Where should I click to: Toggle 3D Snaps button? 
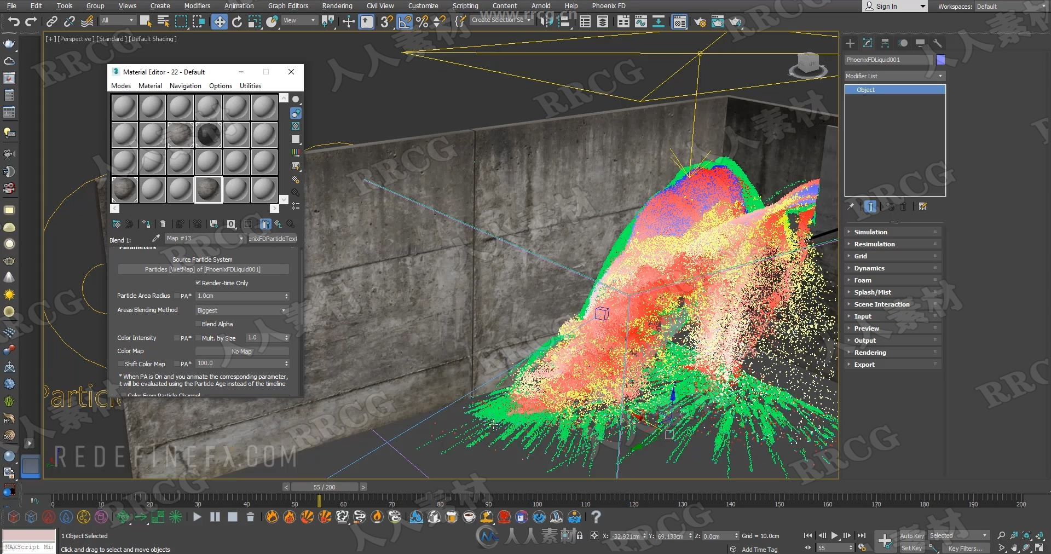pos(387,21)
